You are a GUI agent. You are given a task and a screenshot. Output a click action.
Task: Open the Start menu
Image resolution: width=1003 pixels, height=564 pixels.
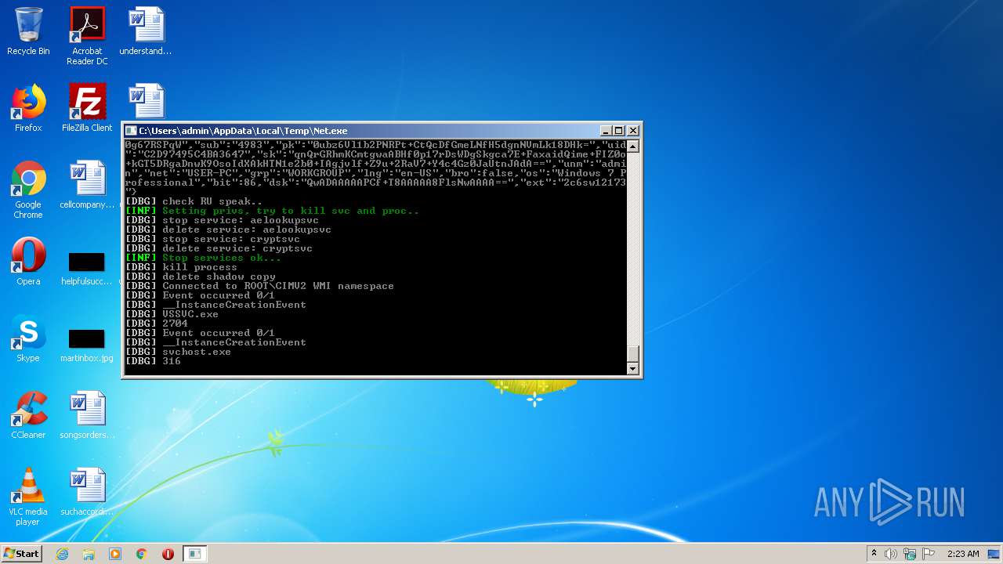pos(21,553)
